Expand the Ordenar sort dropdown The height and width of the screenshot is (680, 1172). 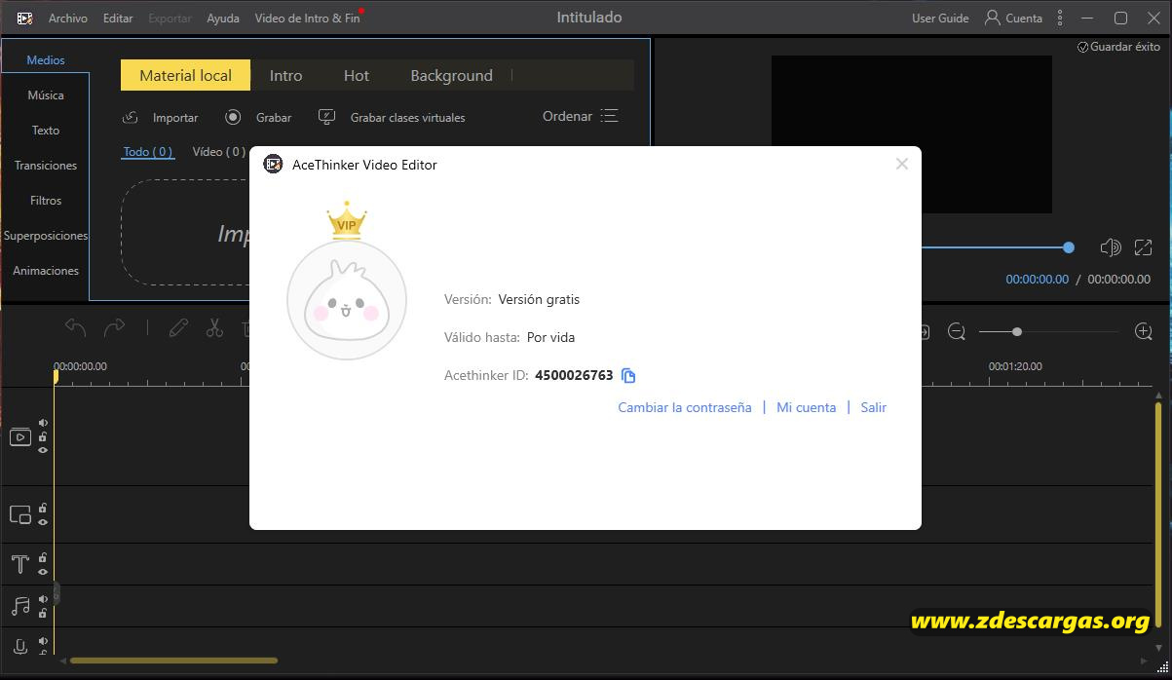(x=581, y=116)
